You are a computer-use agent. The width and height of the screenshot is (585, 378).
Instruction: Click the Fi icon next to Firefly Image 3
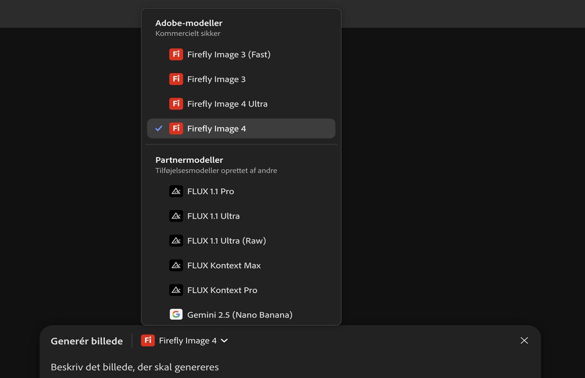pos(176,79)
